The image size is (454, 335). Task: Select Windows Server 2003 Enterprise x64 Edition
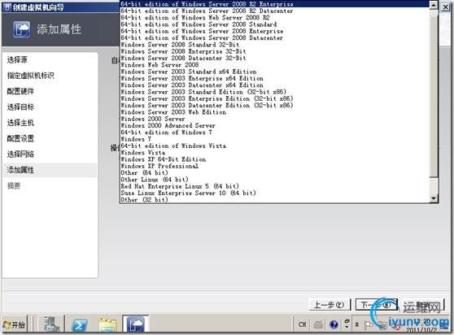pos(274,78)
